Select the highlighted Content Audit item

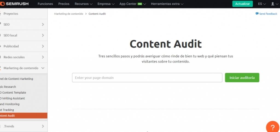24,116
